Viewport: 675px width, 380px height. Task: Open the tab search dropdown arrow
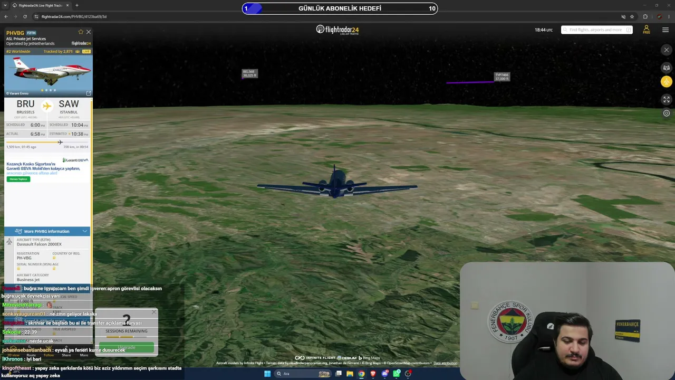click(5, 5)
